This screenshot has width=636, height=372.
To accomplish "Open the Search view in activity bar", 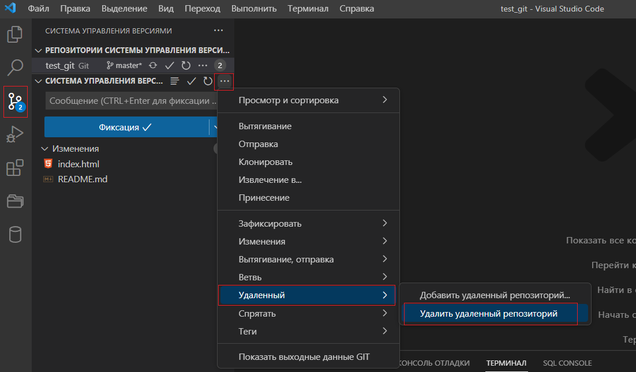I will (x=15, y=67).
